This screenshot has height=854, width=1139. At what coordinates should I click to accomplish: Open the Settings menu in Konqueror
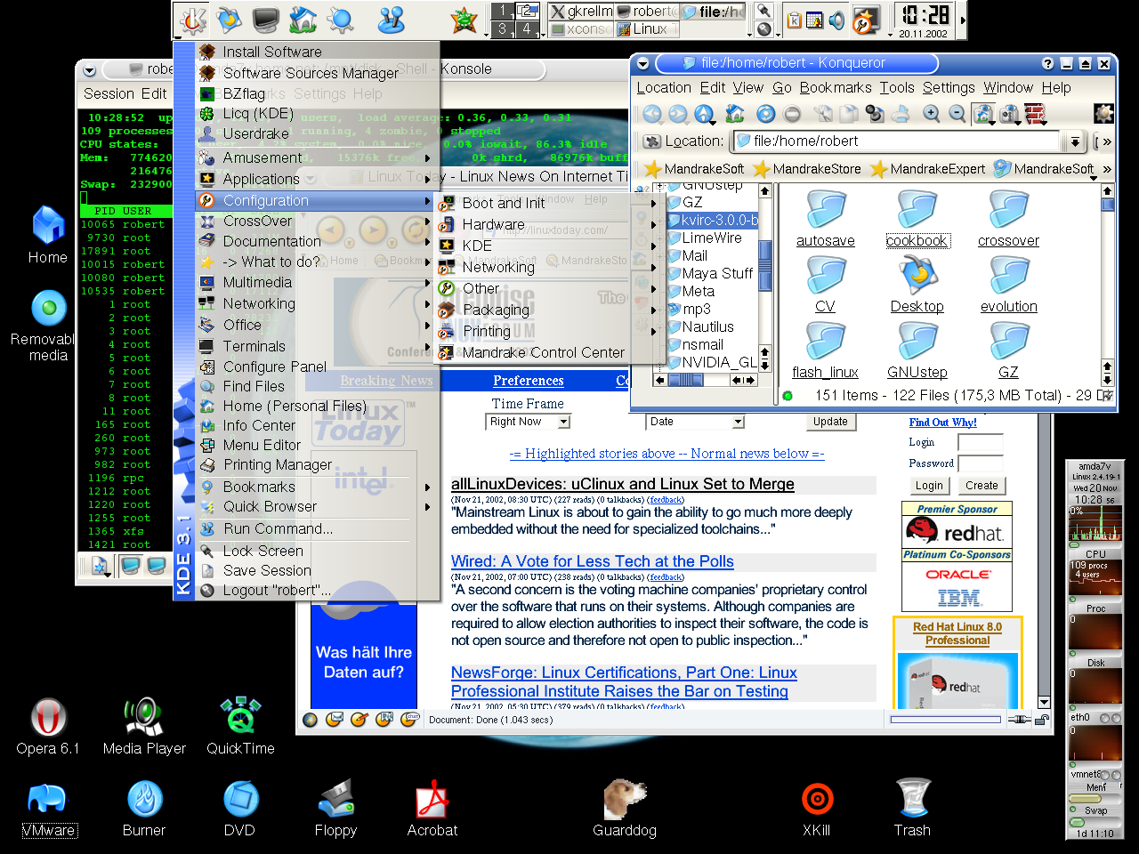[949, 87]
